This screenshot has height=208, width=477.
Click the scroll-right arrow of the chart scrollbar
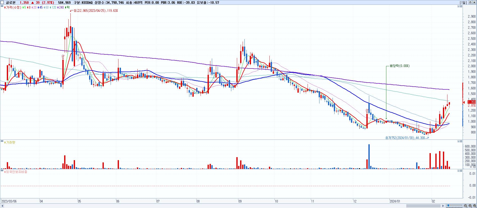[443, 206]
